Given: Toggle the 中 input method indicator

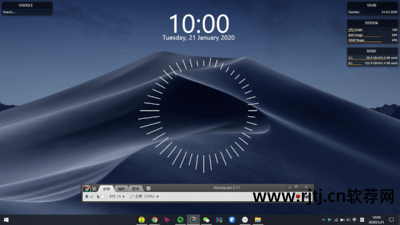Looking at the screenshot, I should coord(354,219).
